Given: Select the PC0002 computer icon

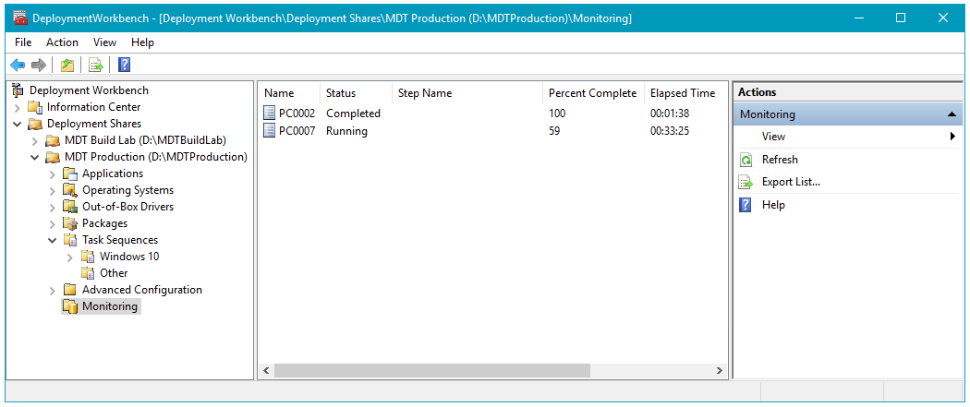Looking at the screenshot, I should point(270,114).
